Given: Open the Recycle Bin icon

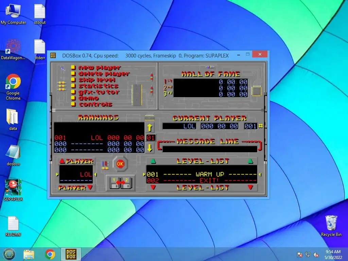Looking at the screenshot, I should pos(331,226).
